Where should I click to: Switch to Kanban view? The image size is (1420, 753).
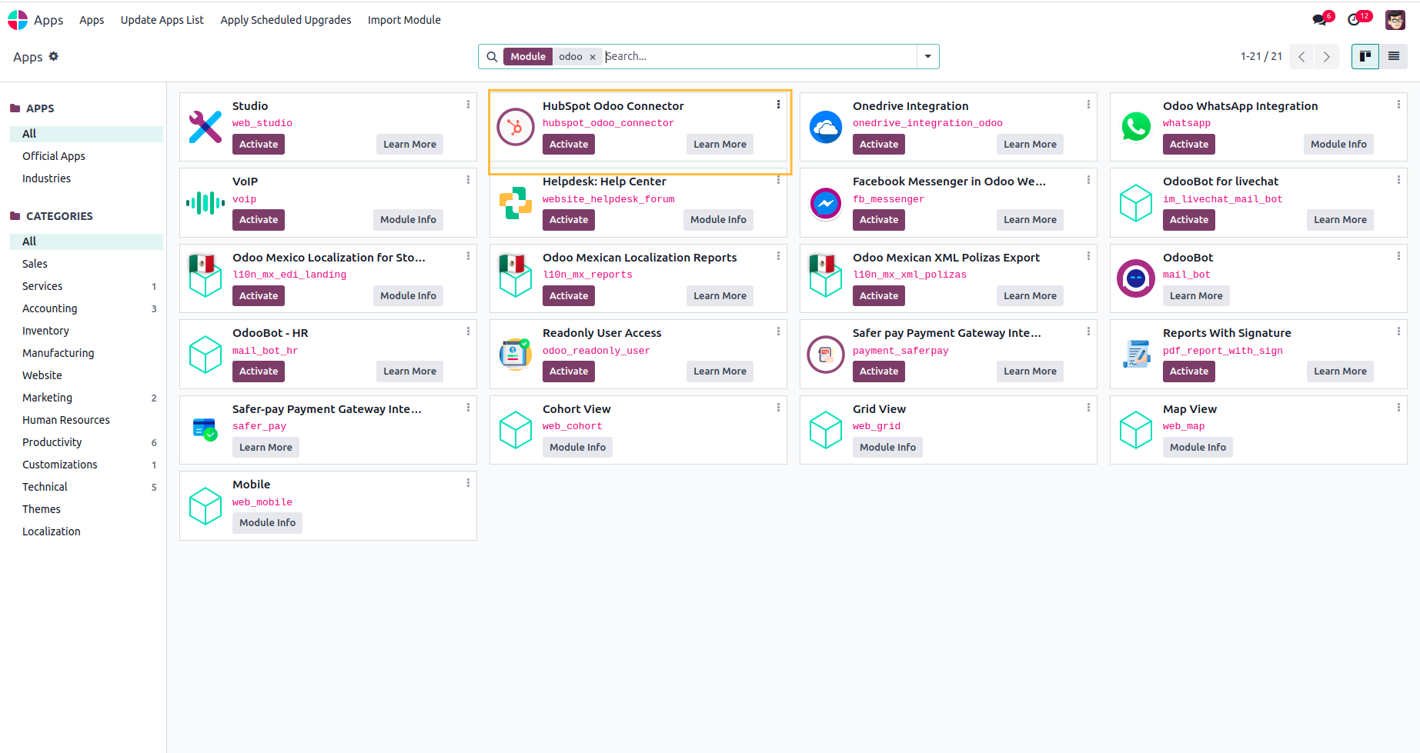1365,56
